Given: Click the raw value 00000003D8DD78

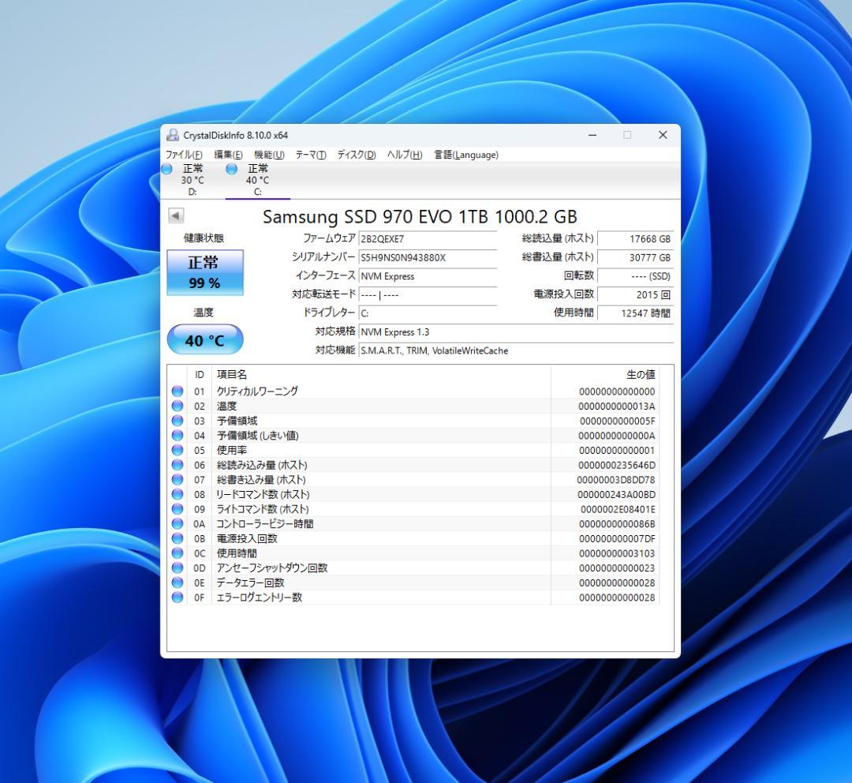Looking at the screenshot, I should coord(615,480).
